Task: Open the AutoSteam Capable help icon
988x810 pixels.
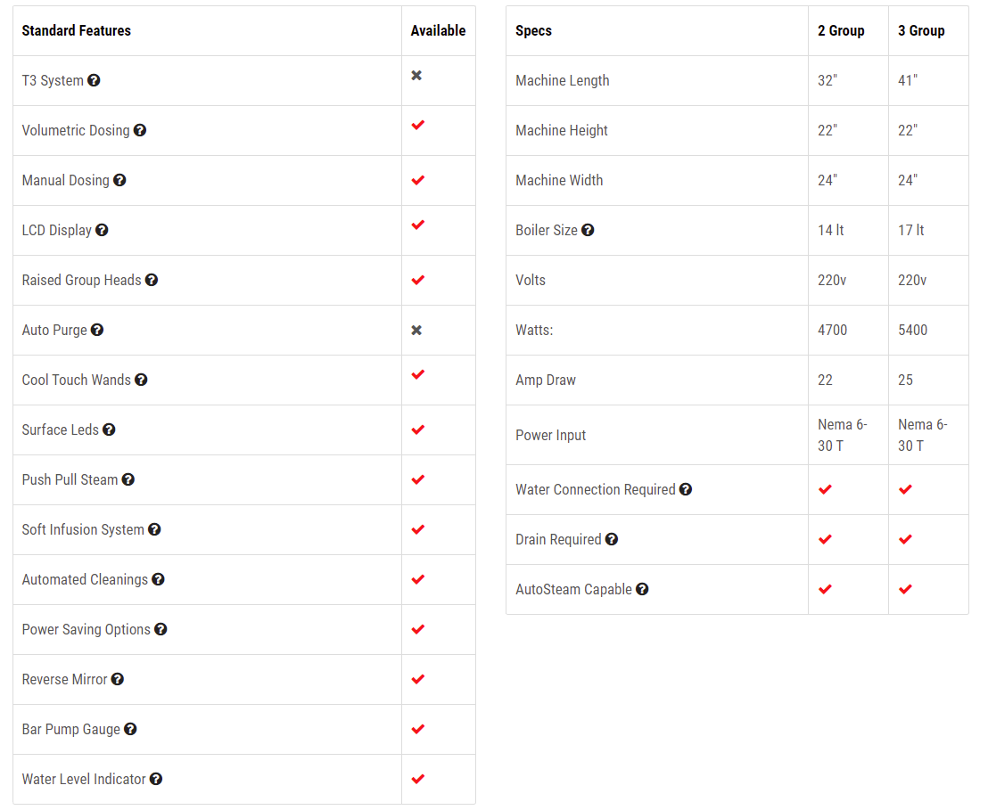Action: [642, 590]
